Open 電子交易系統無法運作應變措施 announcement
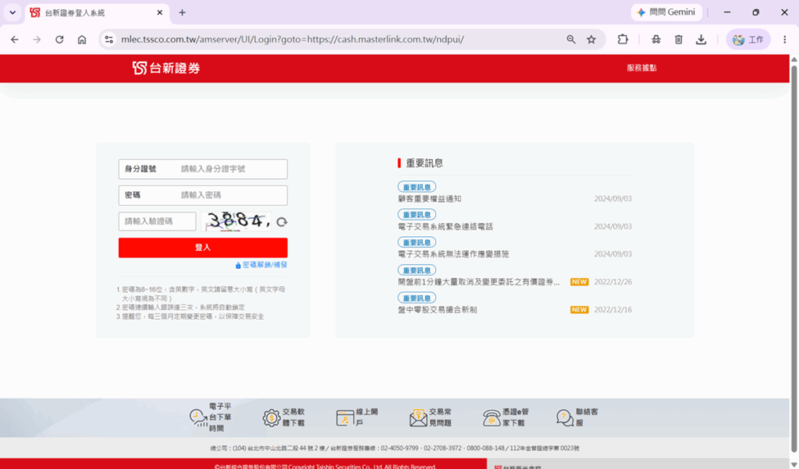This screenshot has height=469, width=799. pyautogui.click(x=453, y=254)
